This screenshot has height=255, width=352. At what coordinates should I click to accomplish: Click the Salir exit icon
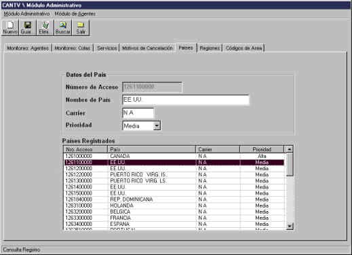[x=81, y=28]
